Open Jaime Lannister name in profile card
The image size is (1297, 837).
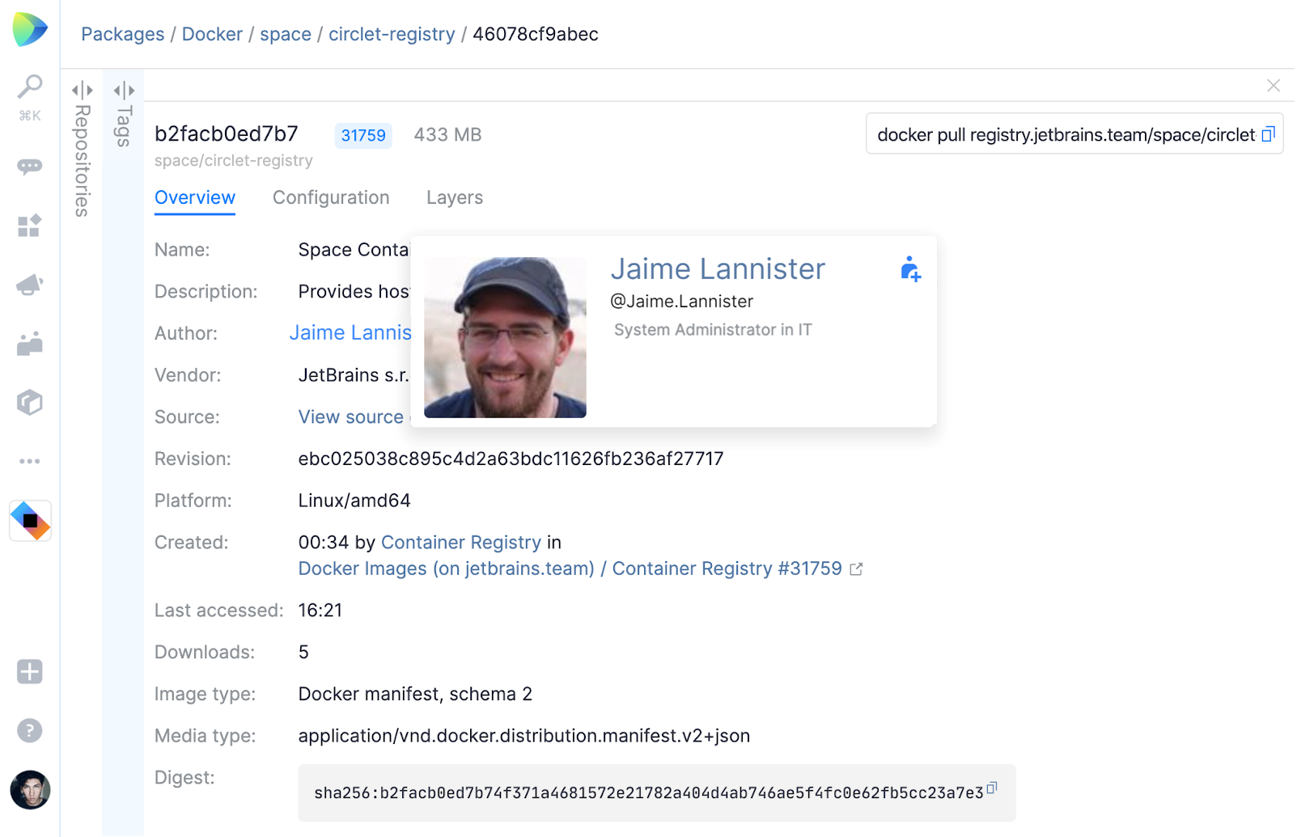[x=718, y=268]
